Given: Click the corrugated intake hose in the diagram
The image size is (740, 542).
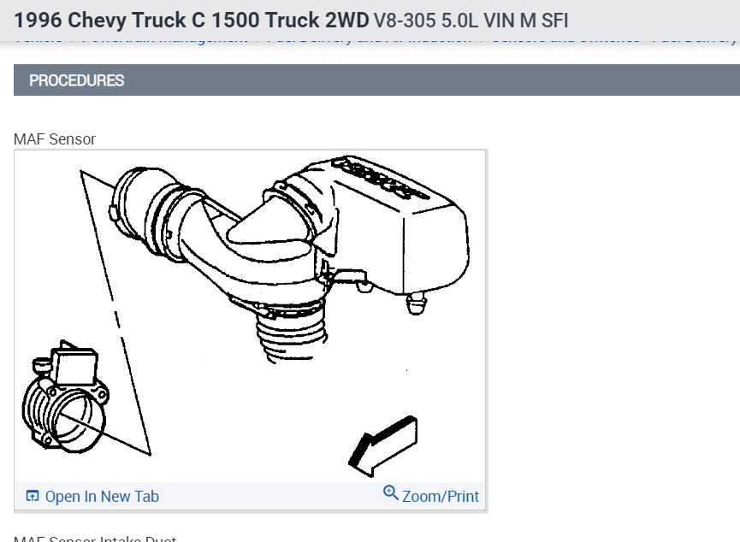Looking at the screenshot, I should click(291, 333).
